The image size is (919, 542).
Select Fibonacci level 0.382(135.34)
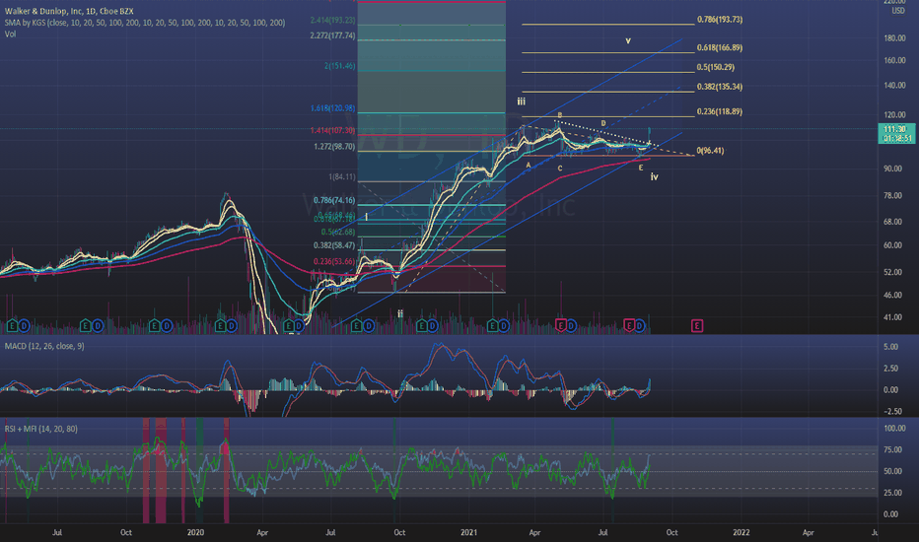point(720,87)
